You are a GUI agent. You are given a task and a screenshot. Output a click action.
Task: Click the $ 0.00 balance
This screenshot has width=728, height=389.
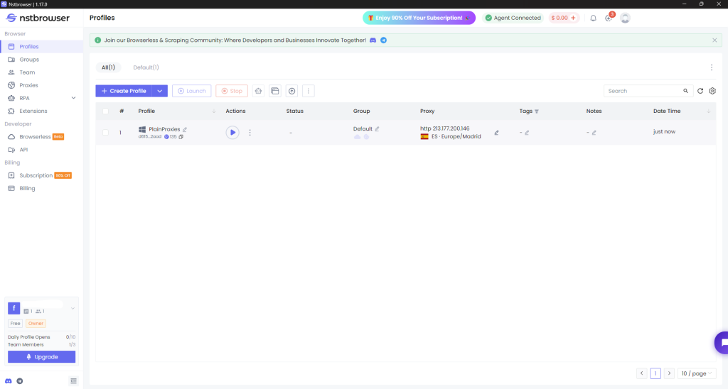(560, 18)
